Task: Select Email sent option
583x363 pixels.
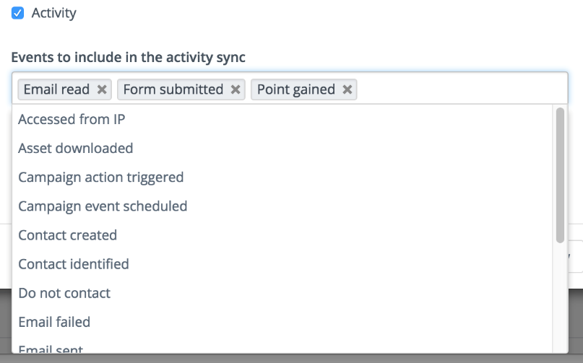Action: pos(51,349)
